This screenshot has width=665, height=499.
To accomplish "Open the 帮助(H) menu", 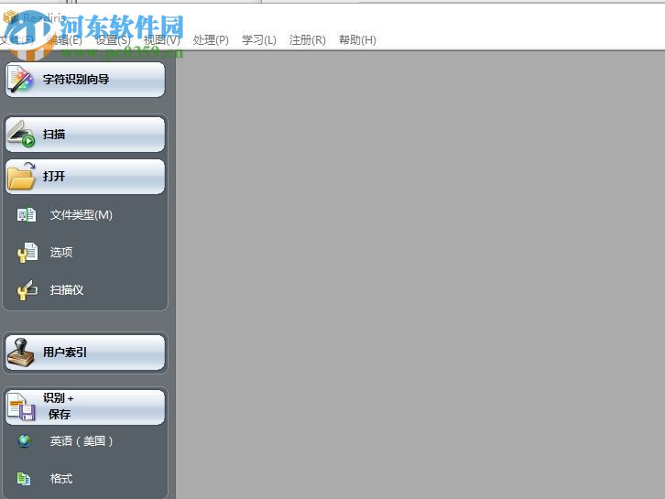I will click(357, 40).
